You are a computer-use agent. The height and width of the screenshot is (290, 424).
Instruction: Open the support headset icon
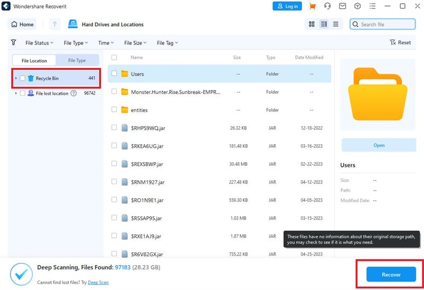(328, 6)
